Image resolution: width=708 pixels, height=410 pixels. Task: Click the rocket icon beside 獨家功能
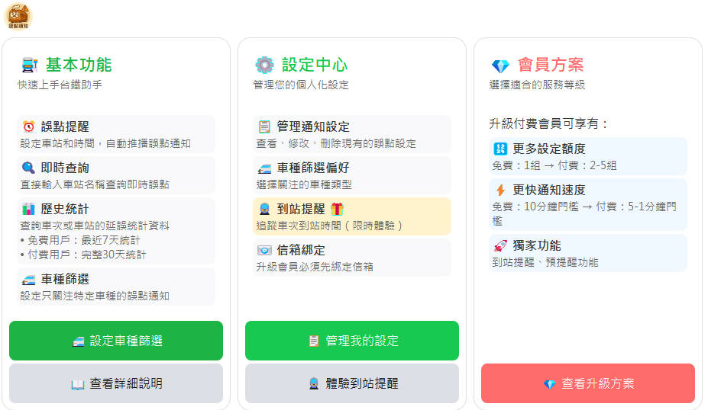500,245
